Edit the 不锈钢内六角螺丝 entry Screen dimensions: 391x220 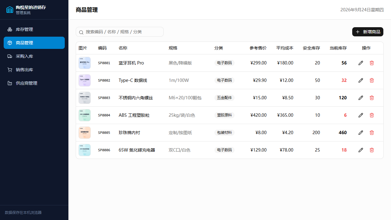pos(361,98)
